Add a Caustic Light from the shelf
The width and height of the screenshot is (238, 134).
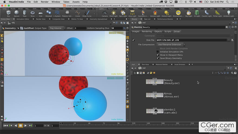[x=206, y=14]
